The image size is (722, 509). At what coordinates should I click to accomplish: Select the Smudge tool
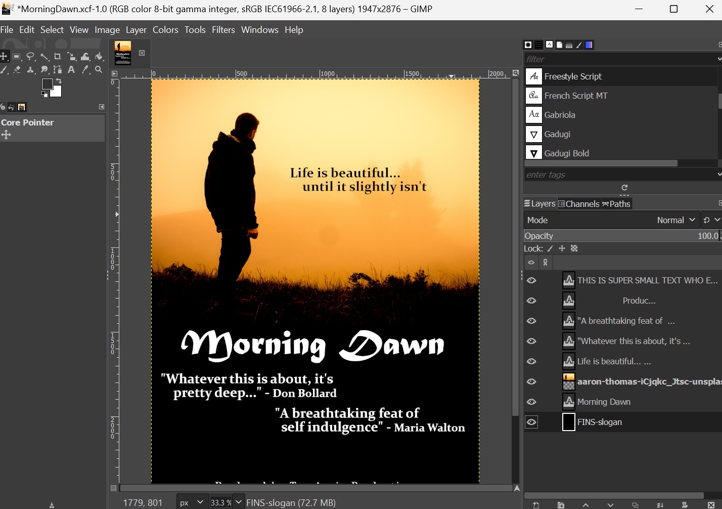click(x=44, y=70)
